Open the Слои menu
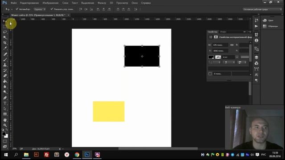The image size is (285, 160). (65, 3)
